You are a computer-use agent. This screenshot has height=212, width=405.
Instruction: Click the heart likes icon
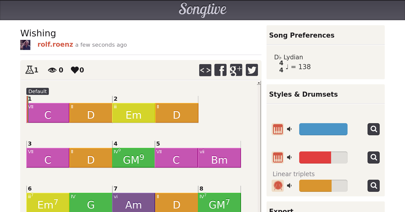[75, 70]
